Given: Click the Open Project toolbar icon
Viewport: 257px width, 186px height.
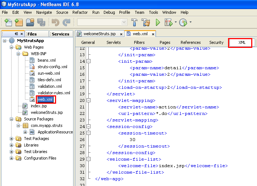Looking at the screenshot, I should [x=30, y=22].
